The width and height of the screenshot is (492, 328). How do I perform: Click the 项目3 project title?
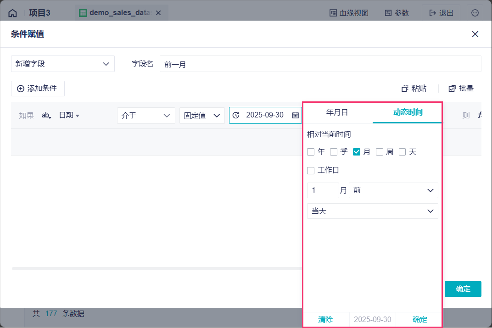point(39,13)
